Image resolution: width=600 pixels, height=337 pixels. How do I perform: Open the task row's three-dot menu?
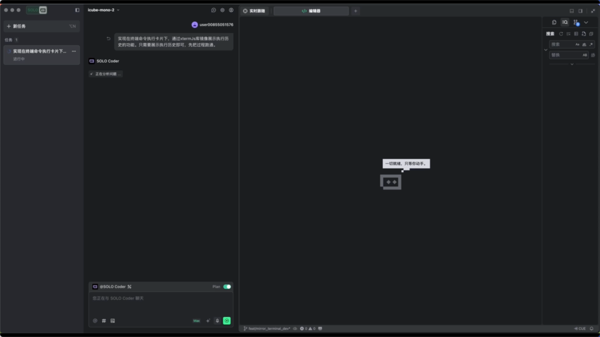(x=74, y=51)
